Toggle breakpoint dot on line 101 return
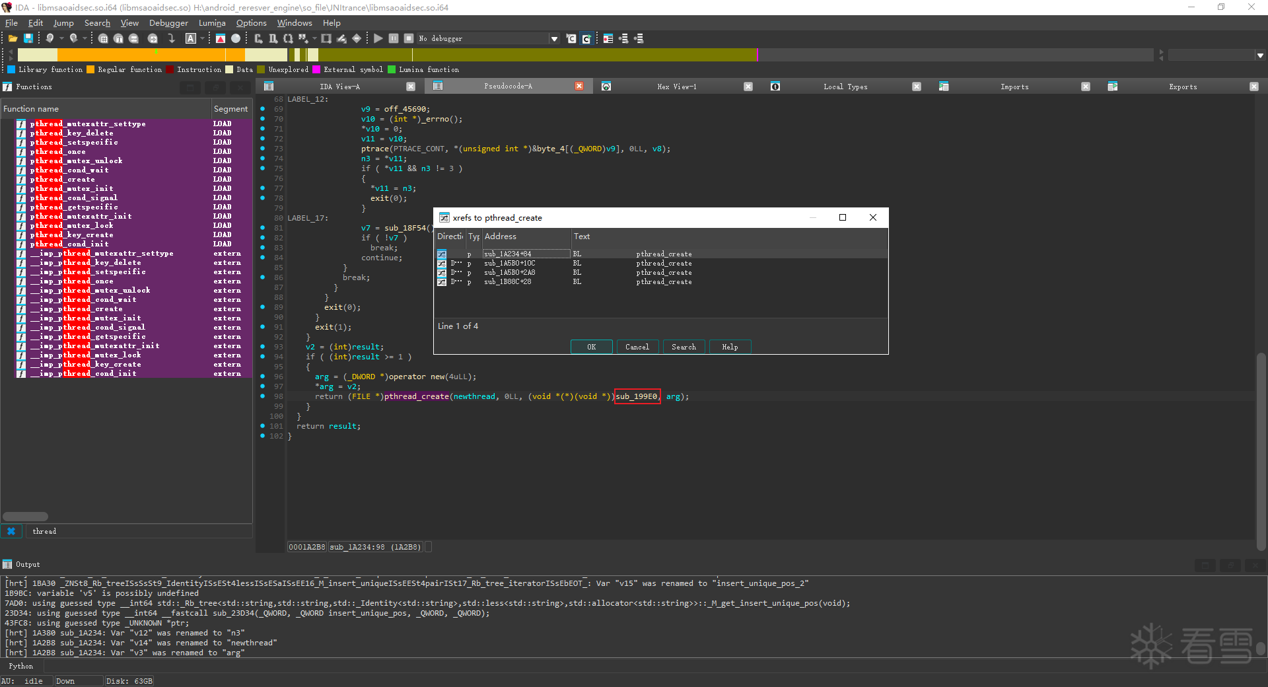The height and width of the screenshot is (687, 1268). point(263,426)
